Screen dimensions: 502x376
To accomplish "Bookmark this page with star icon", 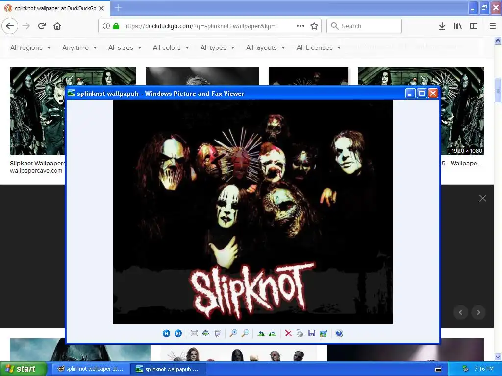I will [314, 26].
